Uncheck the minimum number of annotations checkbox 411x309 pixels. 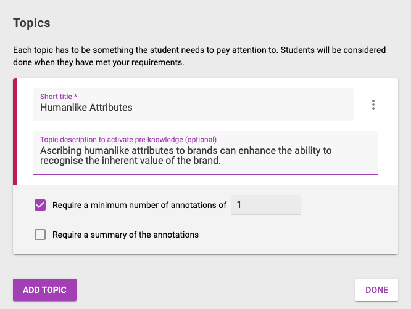40,205
